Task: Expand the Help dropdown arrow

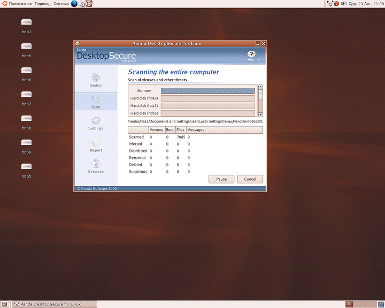Action: pos(259,59)
